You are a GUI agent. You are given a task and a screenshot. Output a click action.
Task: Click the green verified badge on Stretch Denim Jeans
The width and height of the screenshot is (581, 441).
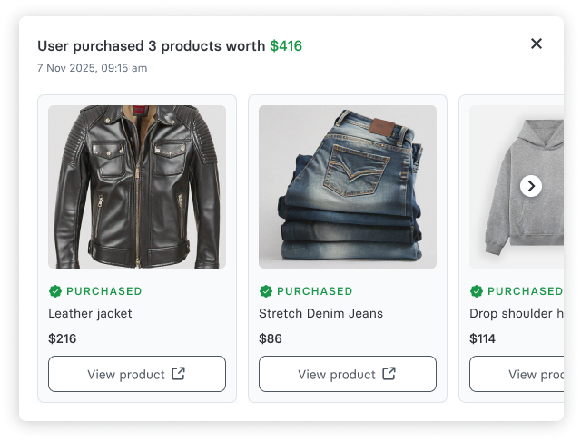click(x=266, y=291)
